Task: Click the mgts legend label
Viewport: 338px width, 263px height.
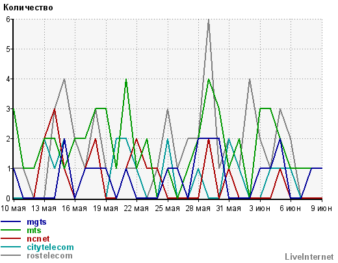Action: click(x=36, y=222)
